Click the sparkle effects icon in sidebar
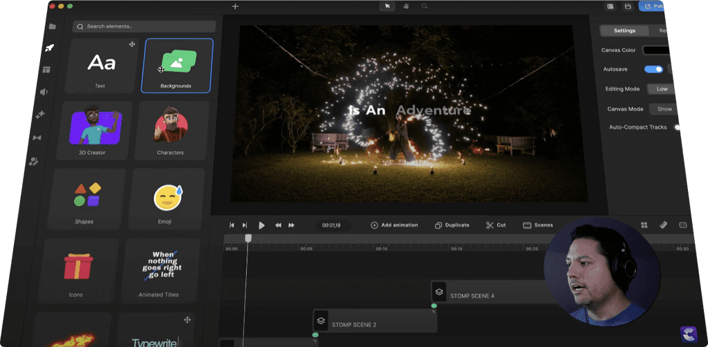 41,115
